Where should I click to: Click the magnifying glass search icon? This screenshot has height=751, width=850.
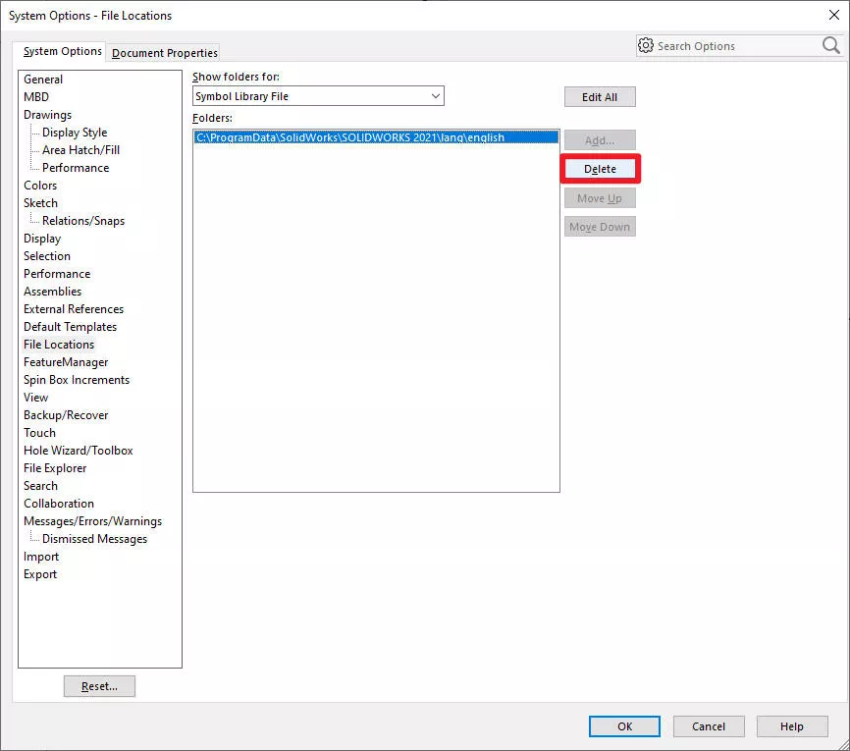point(830,45)
